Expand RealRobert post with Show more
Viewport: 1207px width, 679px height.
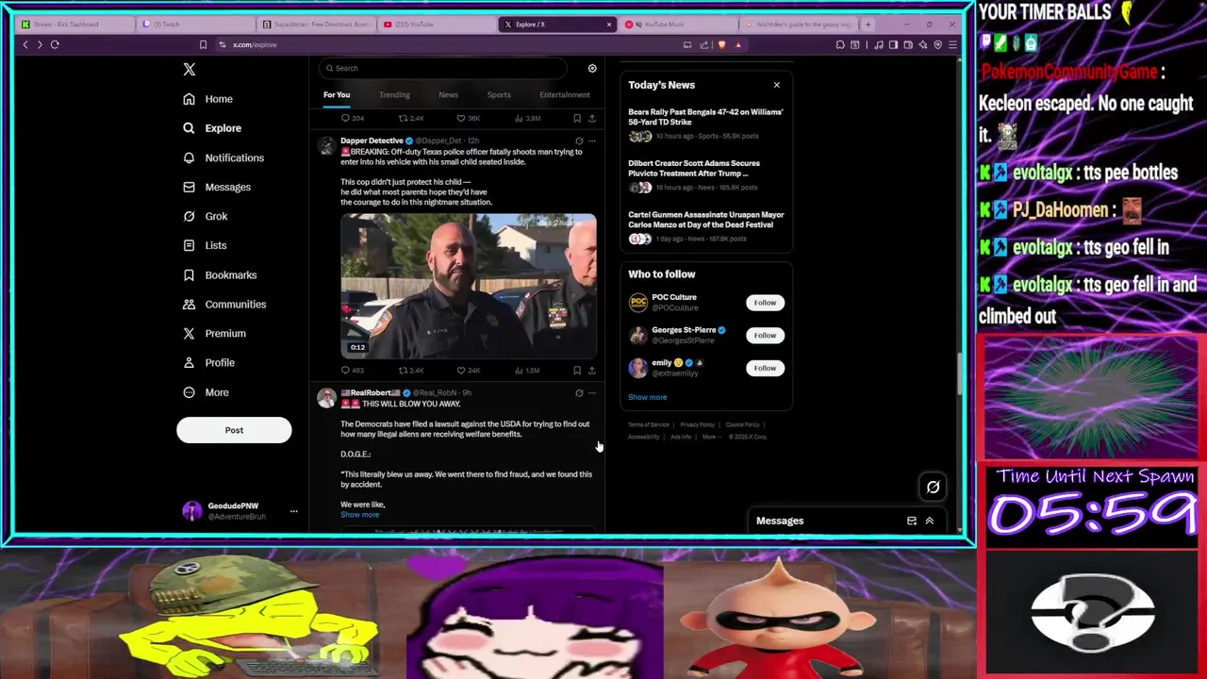tap(360, 515)
